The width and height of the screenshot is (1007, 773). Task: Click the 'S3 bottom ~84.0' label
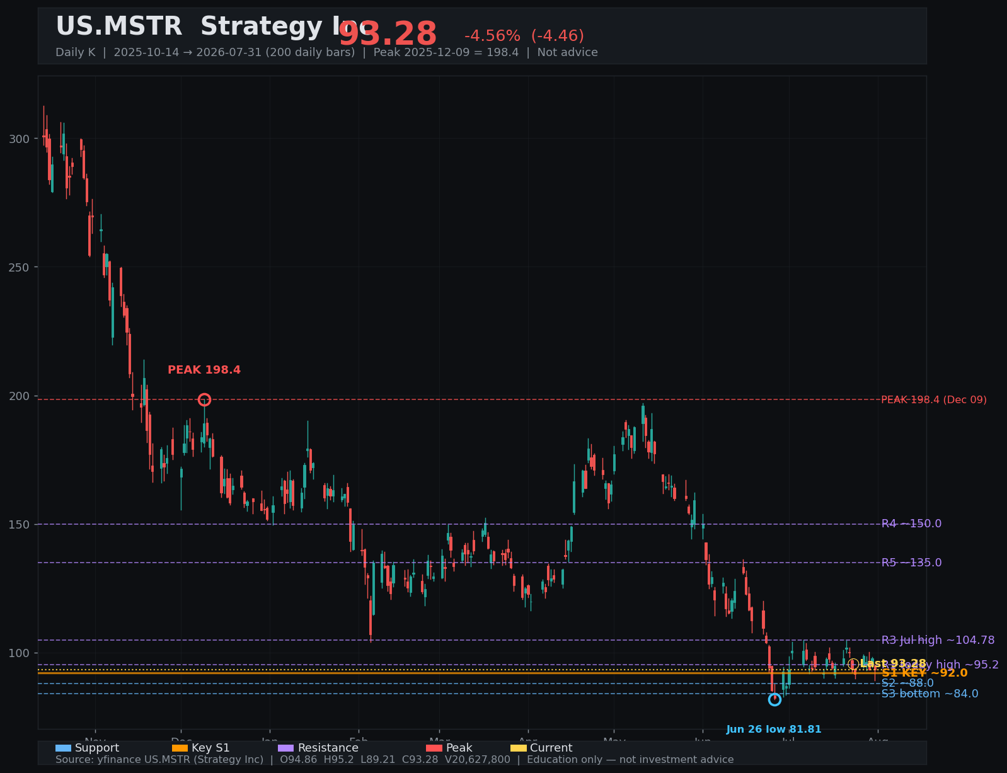pos(929,694)
